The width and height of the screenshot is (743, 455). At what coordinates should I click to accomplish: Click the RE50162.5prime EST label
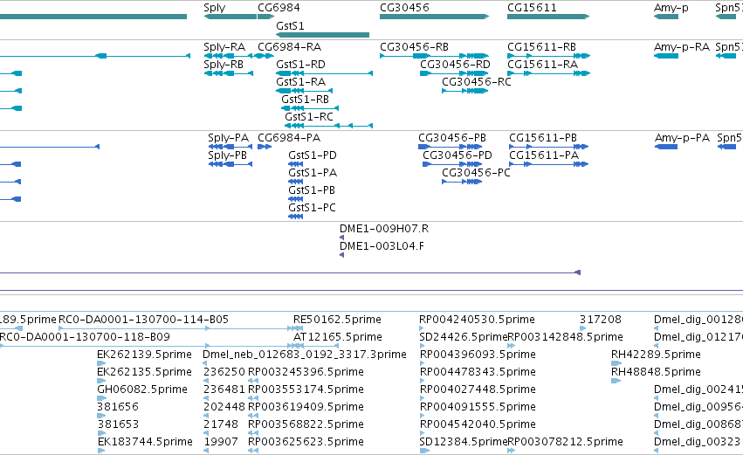point(337,320)
